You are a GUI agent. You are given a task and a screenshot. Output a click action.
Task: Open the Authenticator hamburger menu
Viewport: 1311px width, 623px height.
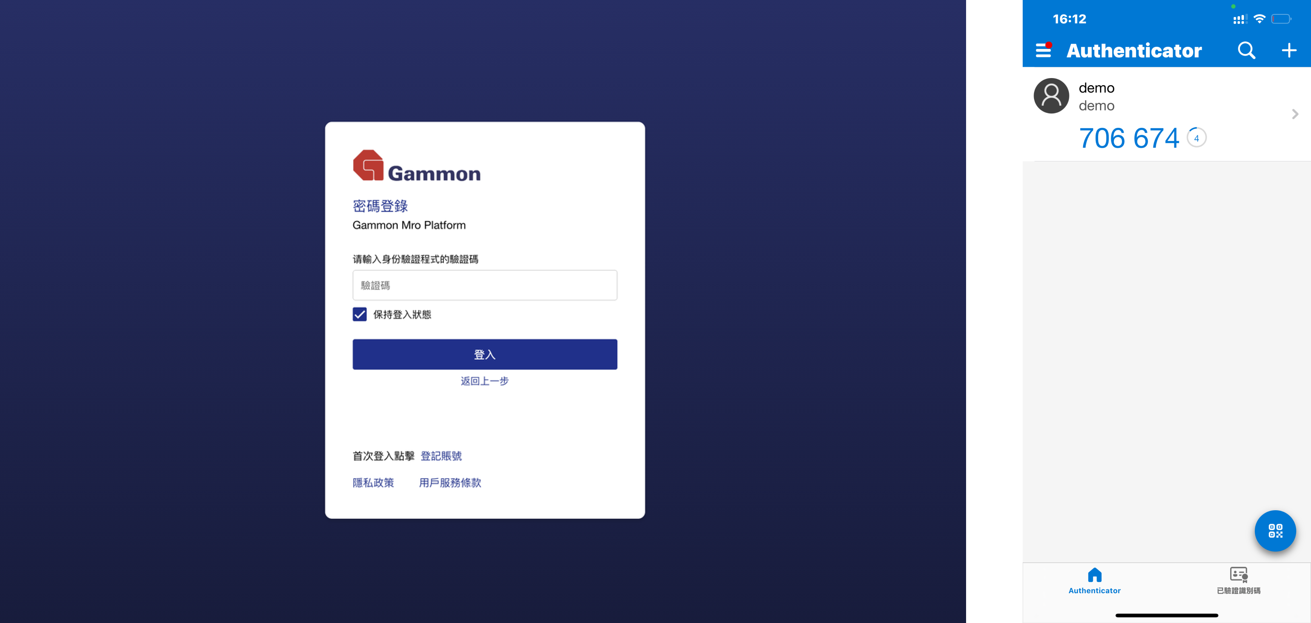(x=1043, y=50)
